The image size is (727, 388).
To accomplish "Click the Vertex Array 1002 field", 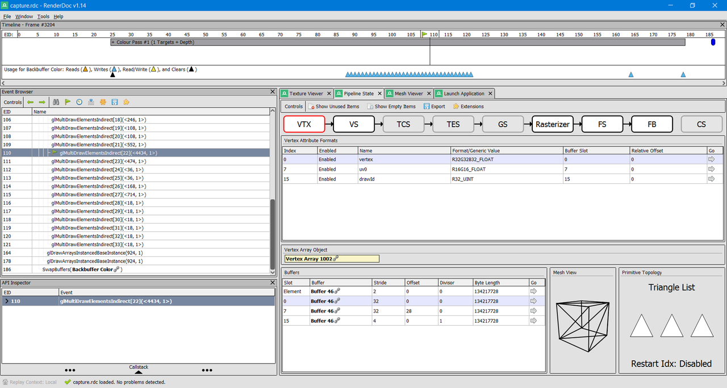I will point(331,259).
